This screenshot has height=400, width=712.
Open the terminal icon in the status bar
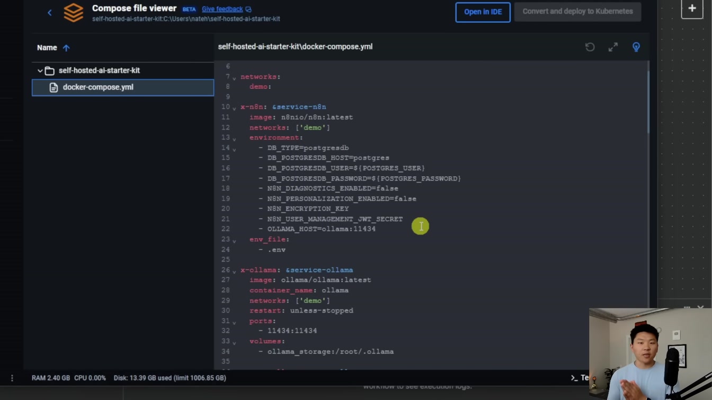(x=574, y=378)
